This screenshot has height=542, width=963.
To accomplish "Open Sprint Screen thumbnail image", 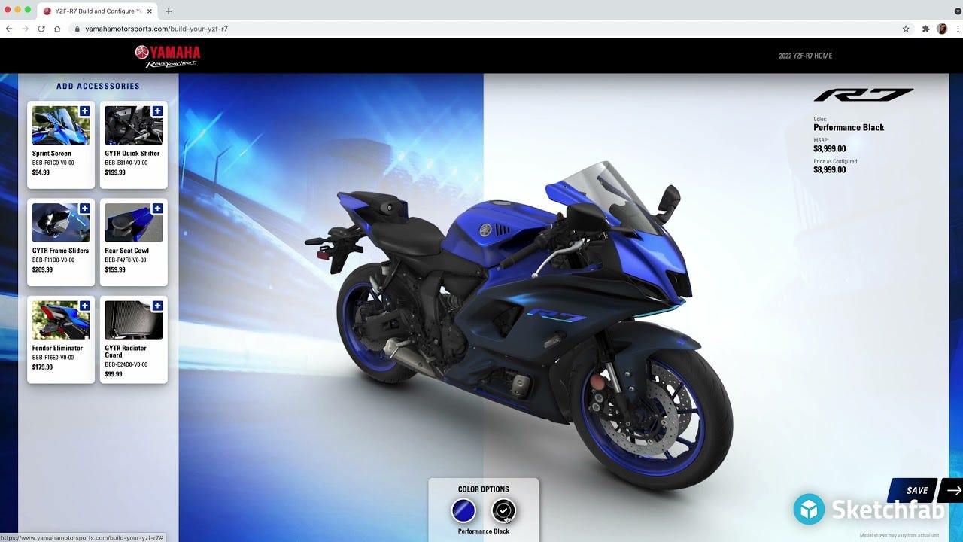I will [61, 125].
